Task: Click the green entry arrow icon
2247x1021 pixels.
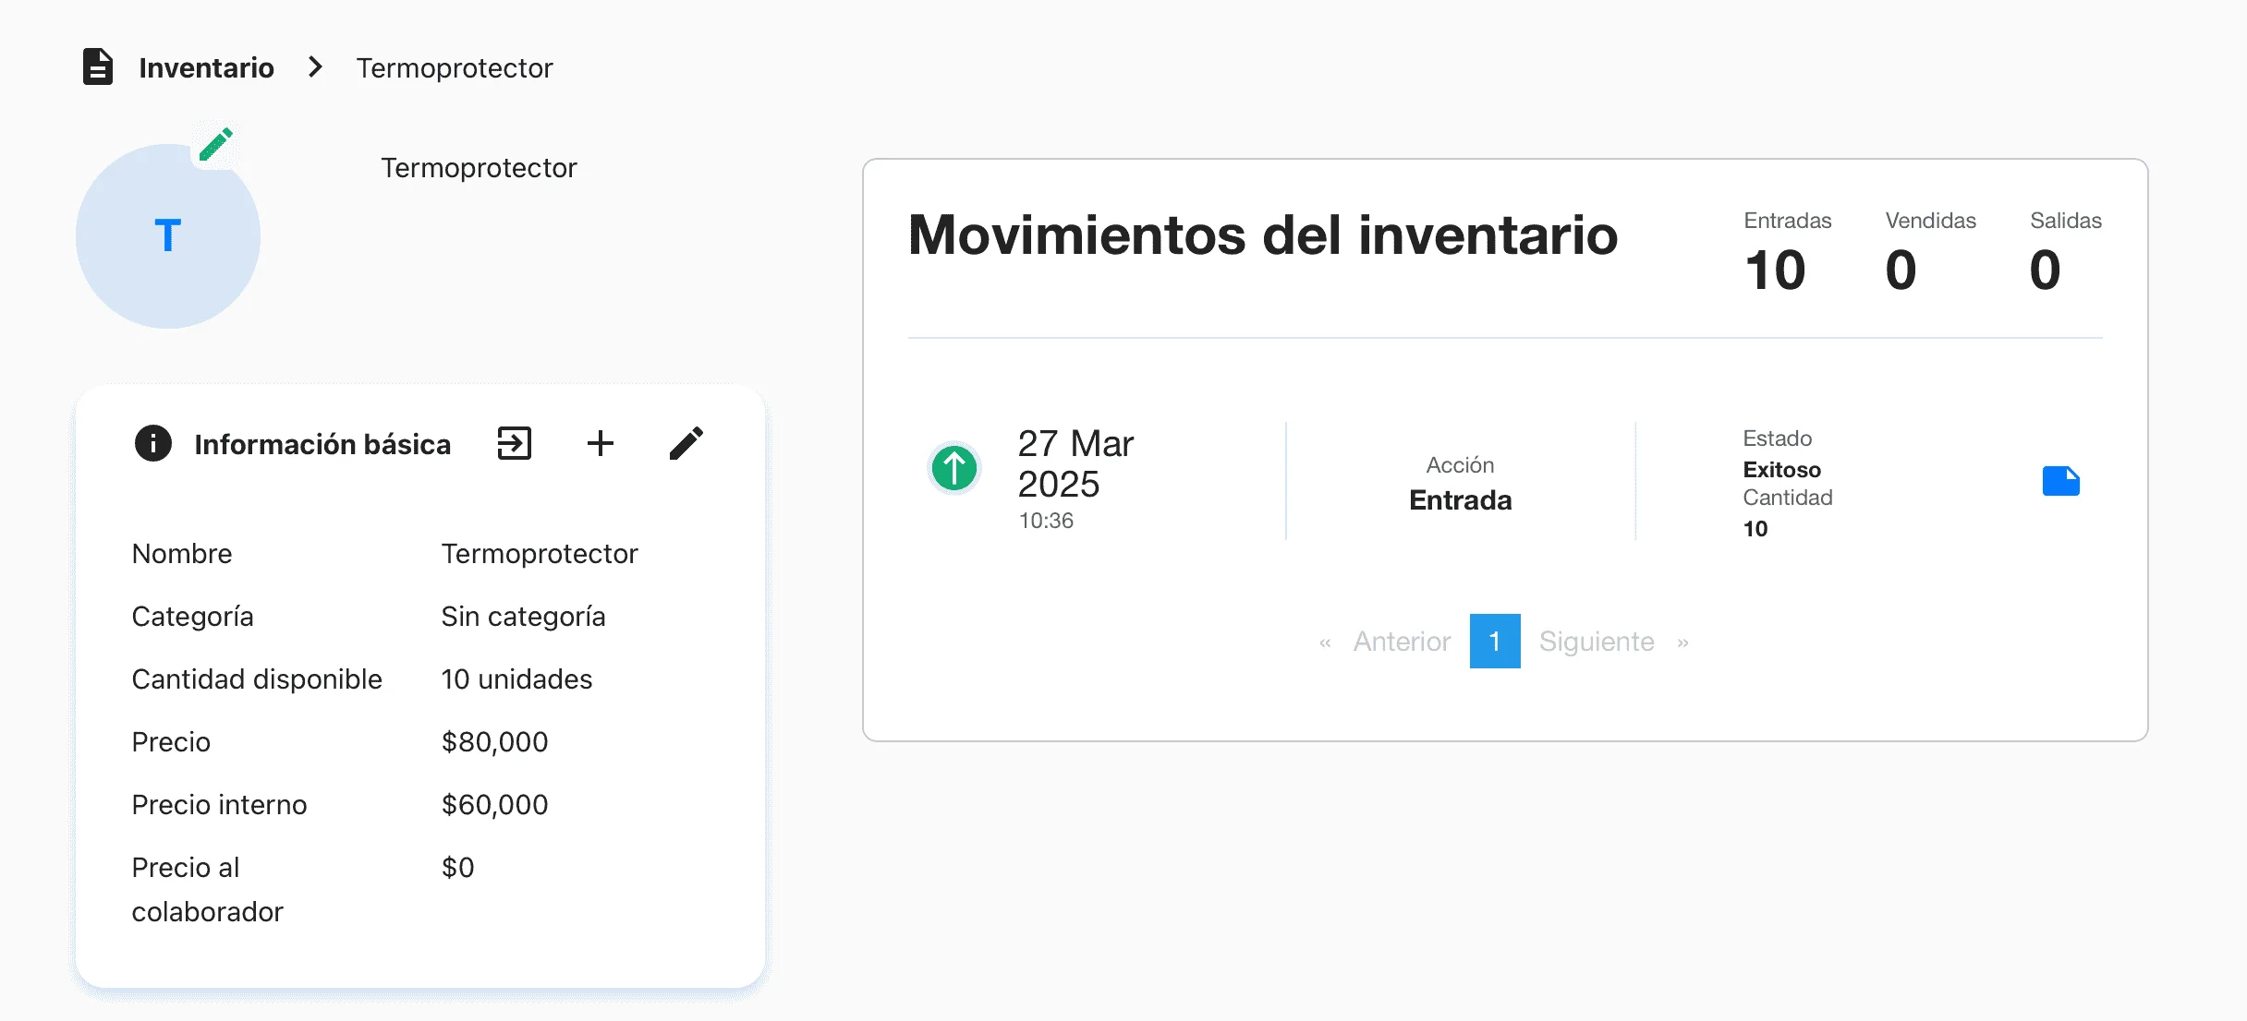Action: [x=954, y=468]
